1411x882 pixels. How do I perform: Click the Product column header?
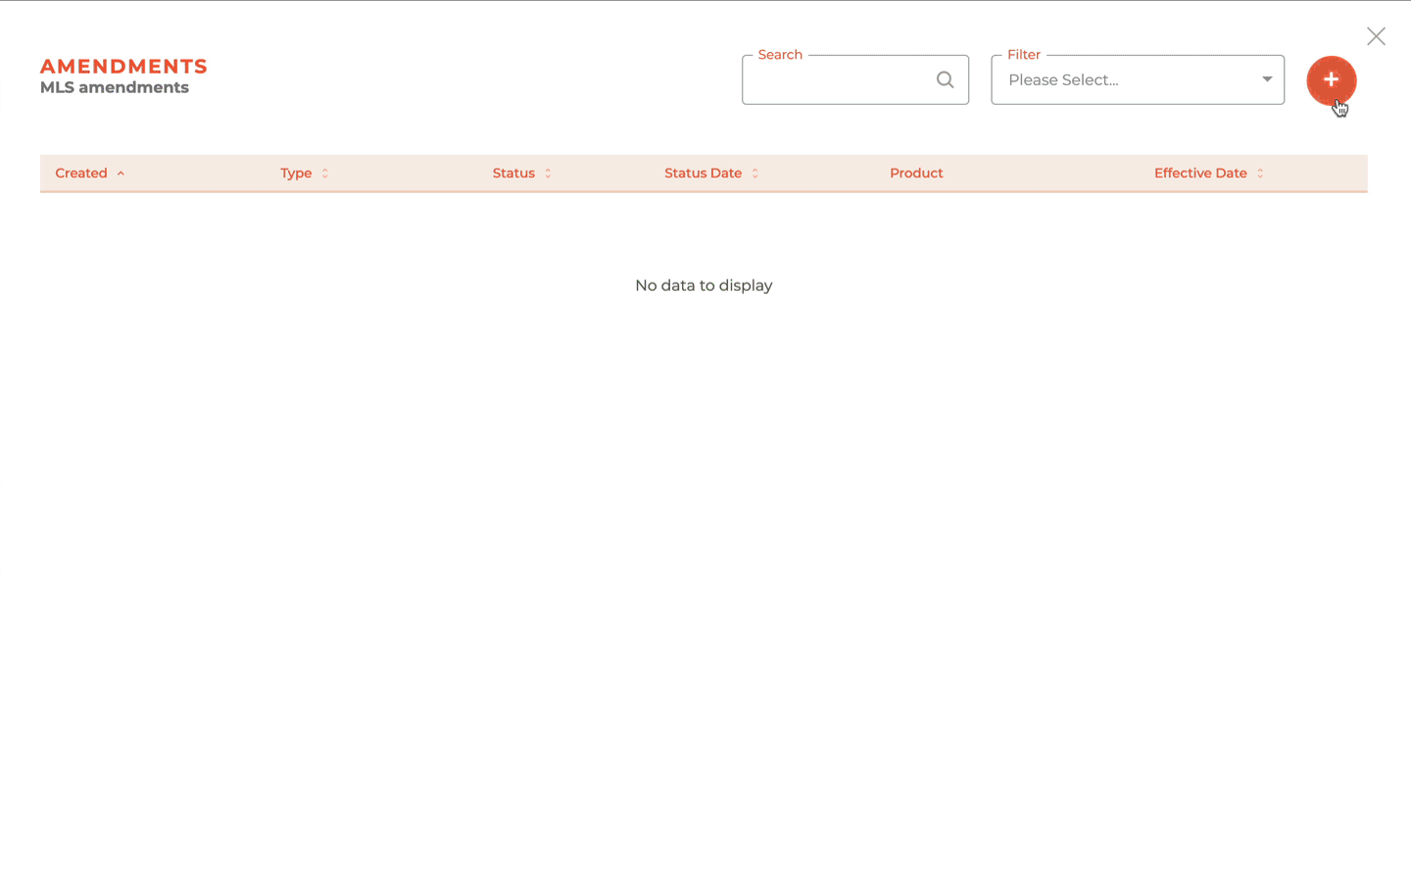pos(916,173)
